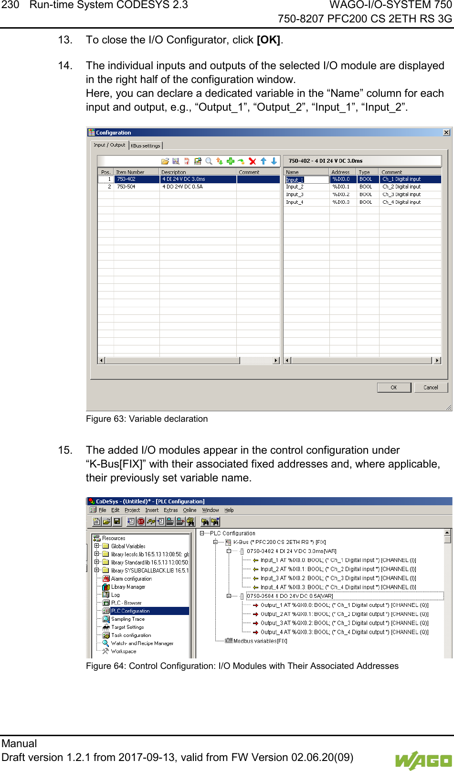Click the save icon in Configuration toolbar
This screenshot has height=771, width=454.
click(176, 161)
